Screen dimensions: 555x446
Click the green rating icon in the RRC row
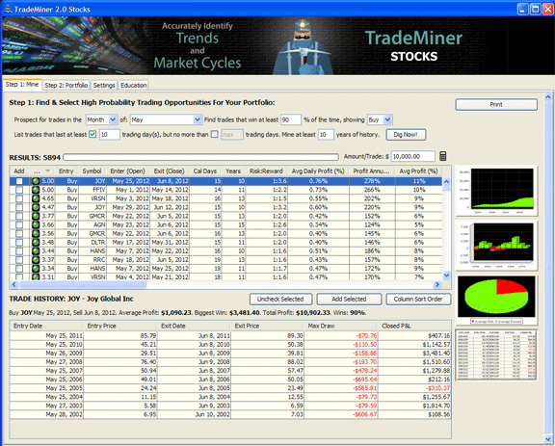click(x=36, y=260)
